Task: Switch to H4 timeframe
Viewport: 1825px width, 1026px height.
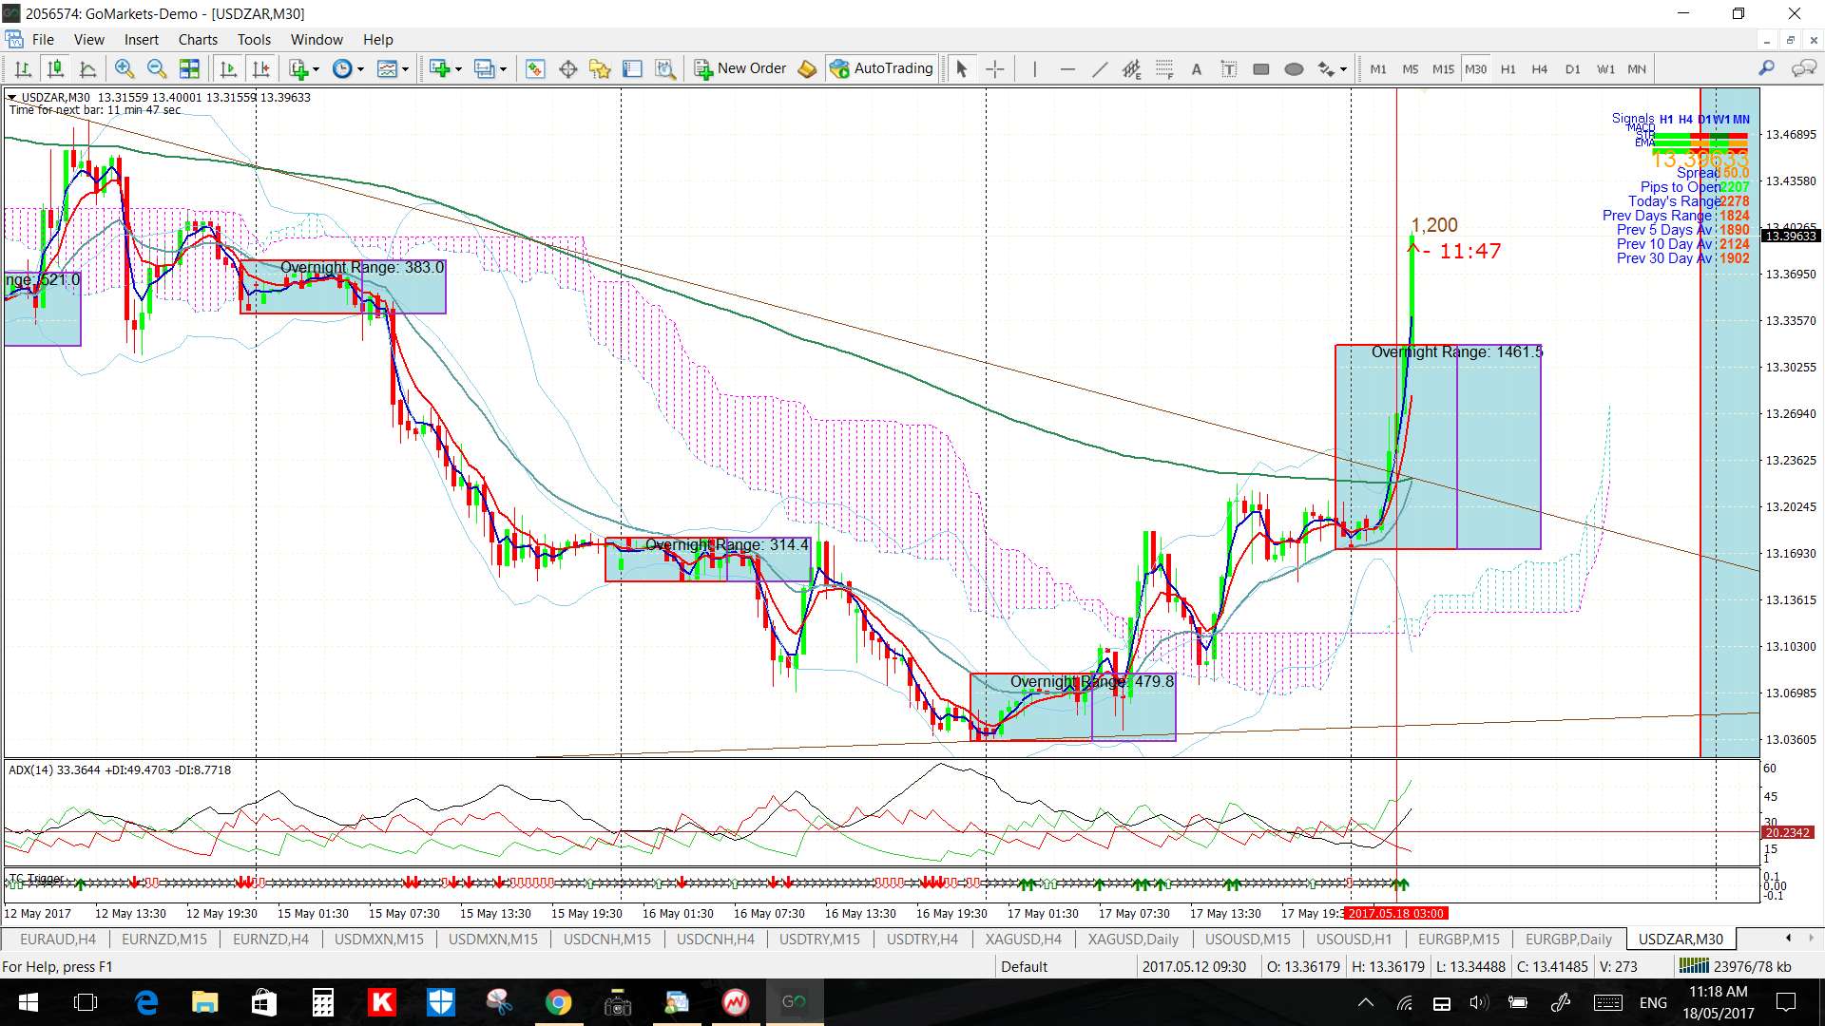Action: coord(1540,69)
